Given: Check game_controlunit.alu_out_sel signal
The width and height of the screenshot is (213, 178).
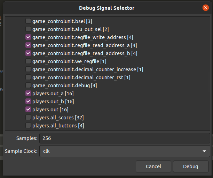Looking at the screenshot, I should click(28, 29).
